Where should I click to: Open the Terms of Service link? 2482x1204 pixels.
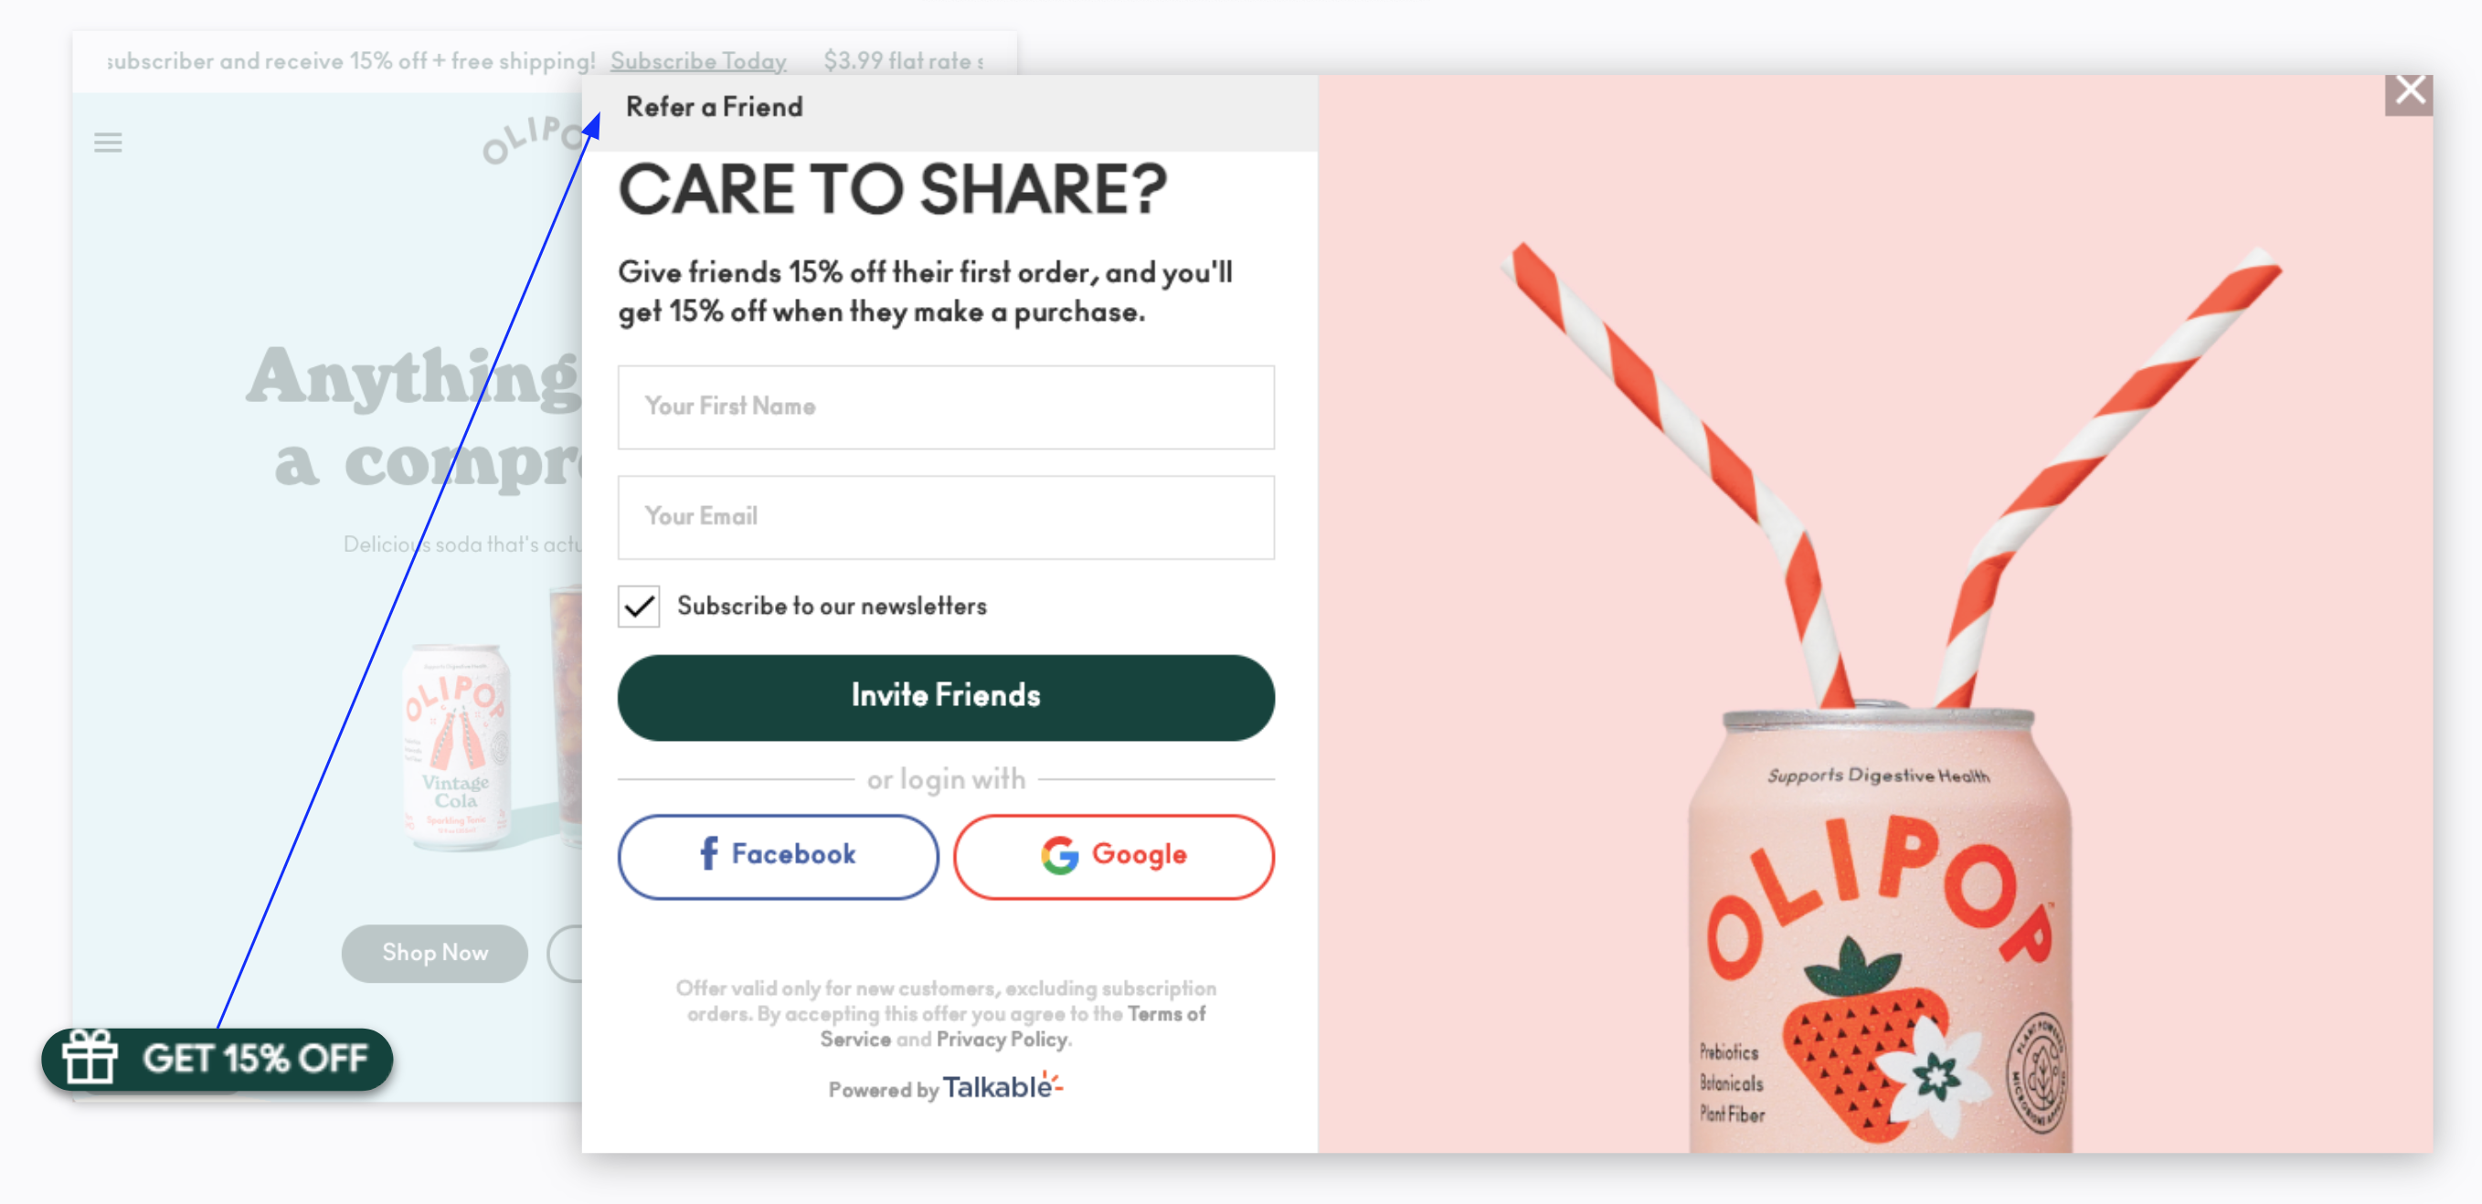pos(1166,1014)
